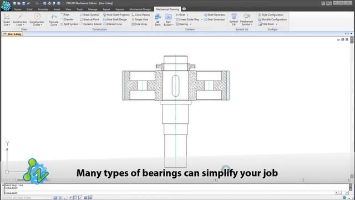The image size is (355, 200).
Task: Click the New file icon in quick access toolbar
Action: coord(14,3)
